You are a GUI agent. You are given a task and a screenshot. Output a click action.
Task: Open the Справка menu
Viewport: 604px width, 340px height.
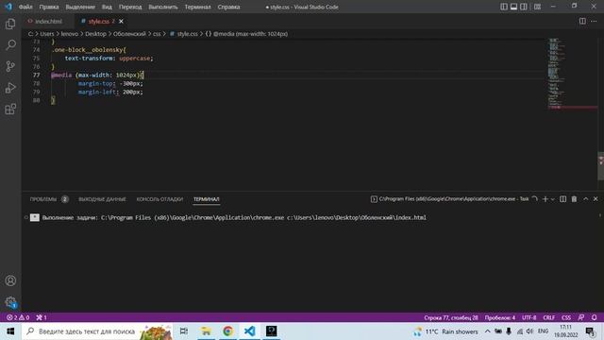point(228,7)
